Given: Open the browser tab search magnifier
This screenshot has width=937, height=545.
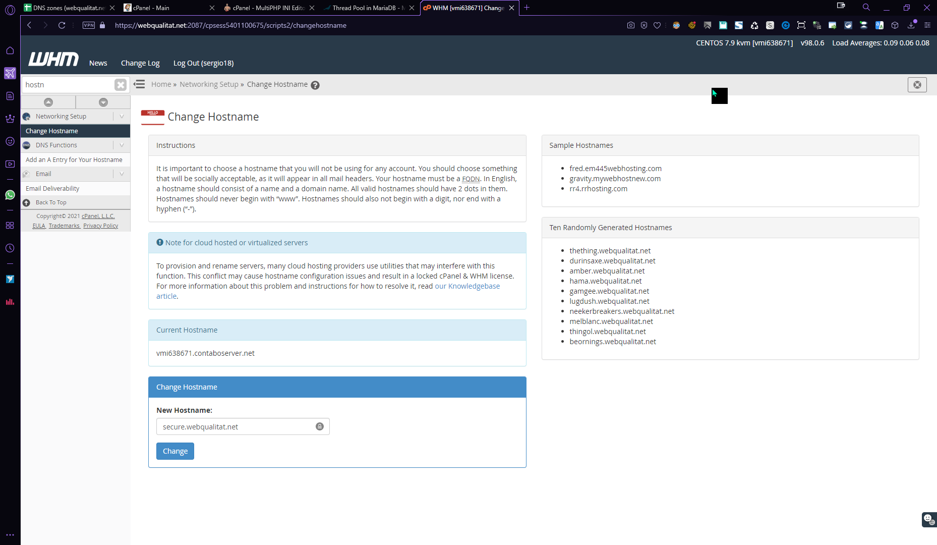Looking at the screenshot, I should [866, 8].
